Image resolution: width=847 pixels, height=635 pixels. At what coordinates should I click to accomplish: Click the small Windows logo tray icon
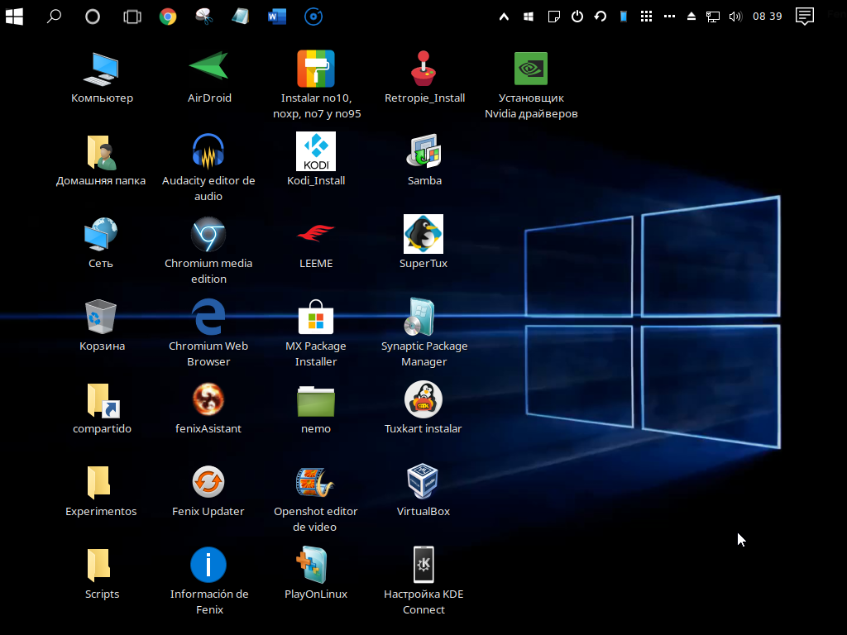(x=529, y=17)
